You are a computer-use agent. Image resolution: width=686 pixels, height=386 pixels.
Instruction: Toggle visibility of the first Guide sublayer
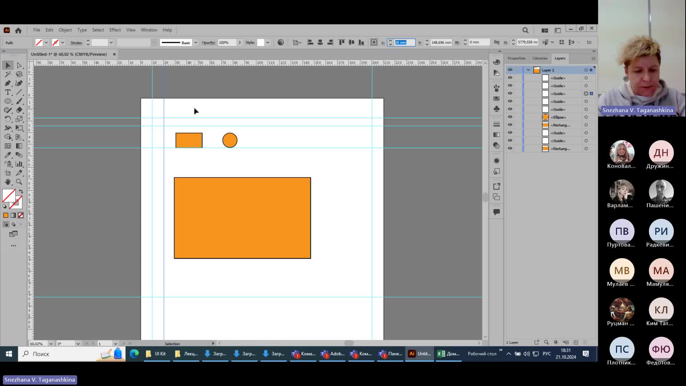(x=510, y=78)
